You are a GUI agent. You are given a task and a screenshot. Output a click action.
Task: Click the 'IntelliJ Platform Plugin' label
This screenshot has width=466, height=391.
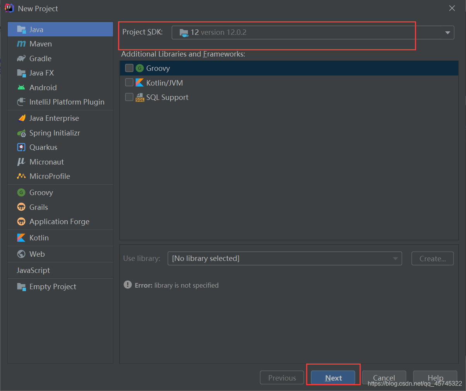click(67, 102)
